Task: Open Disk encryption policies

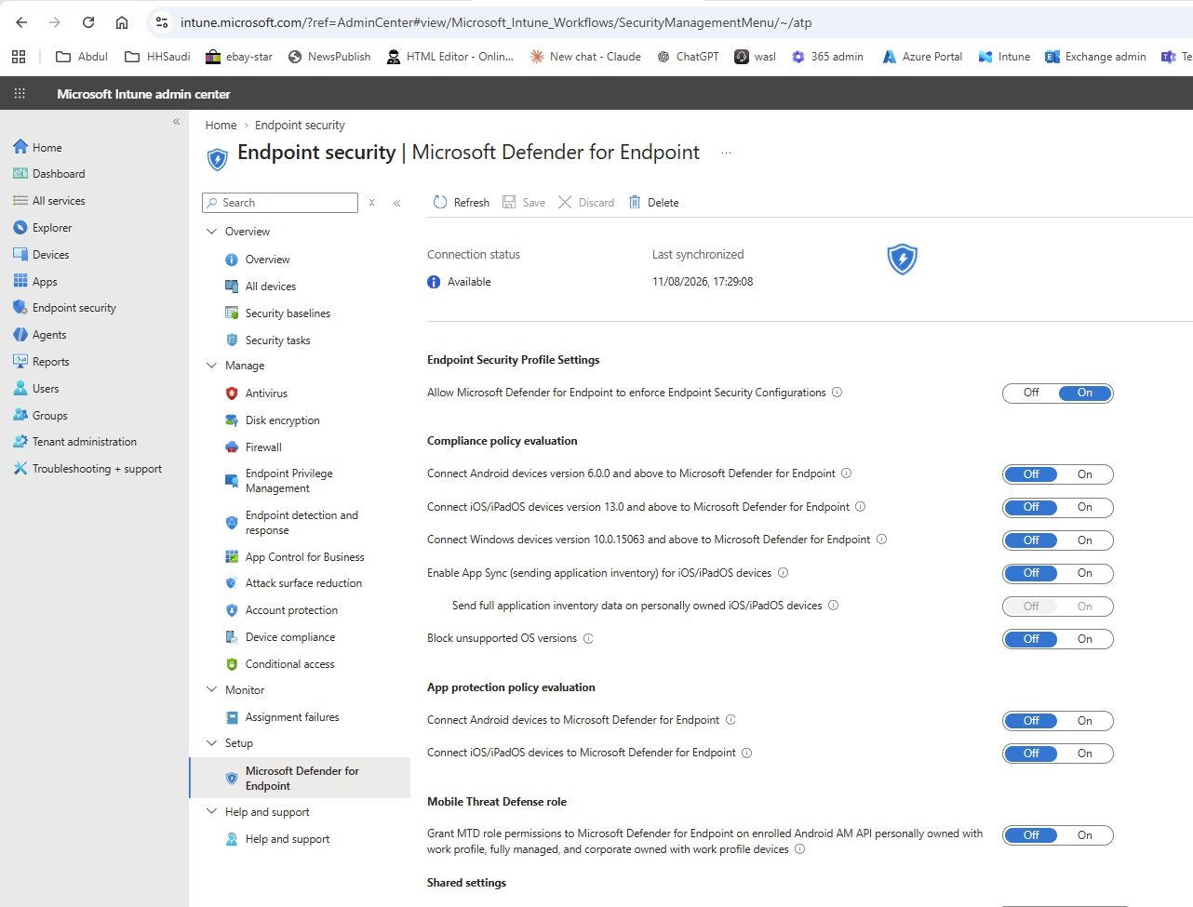Action: [282, 420]
